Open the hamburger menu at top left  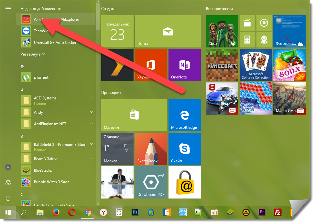8,9
